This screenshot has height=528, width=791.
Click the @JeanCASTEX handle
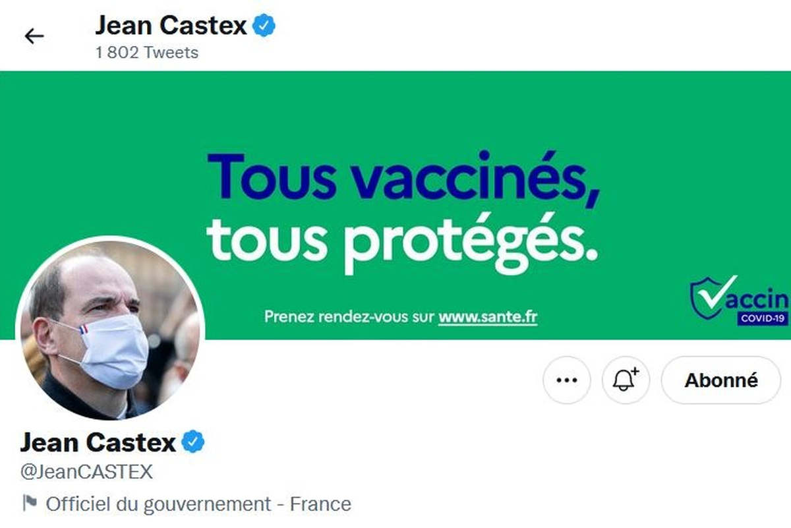point(86,472)
